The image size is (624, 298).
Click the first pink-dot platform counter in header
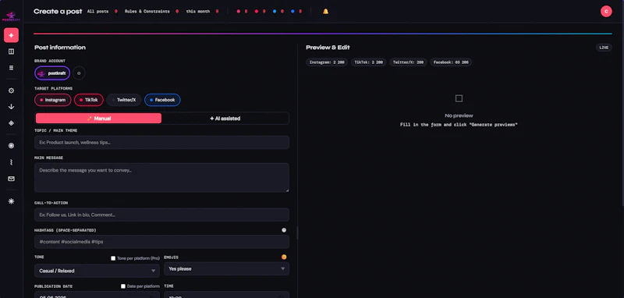click(x=242, y=12)
